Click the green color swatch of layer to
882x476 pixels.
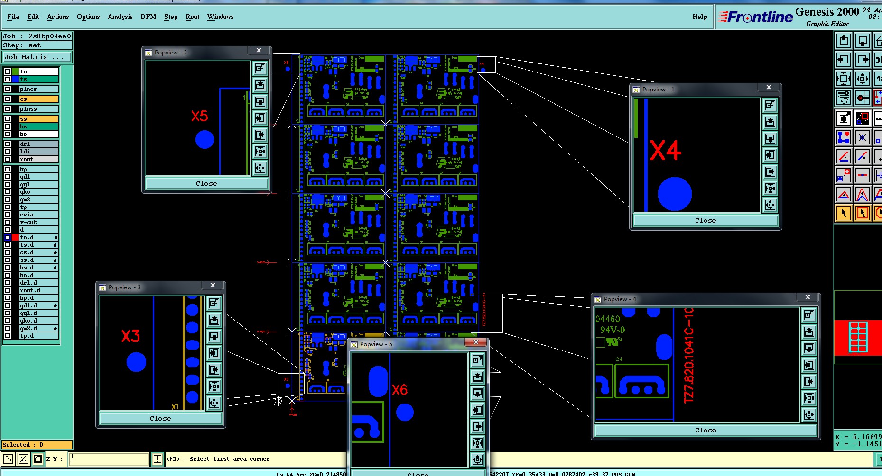[x=15, y=72]
